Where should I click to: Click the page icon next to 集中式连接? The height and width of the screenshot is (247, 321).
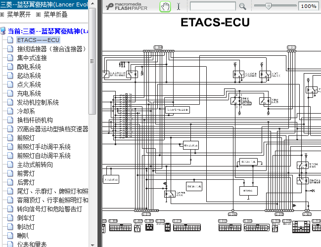click(x=10, y=58)
